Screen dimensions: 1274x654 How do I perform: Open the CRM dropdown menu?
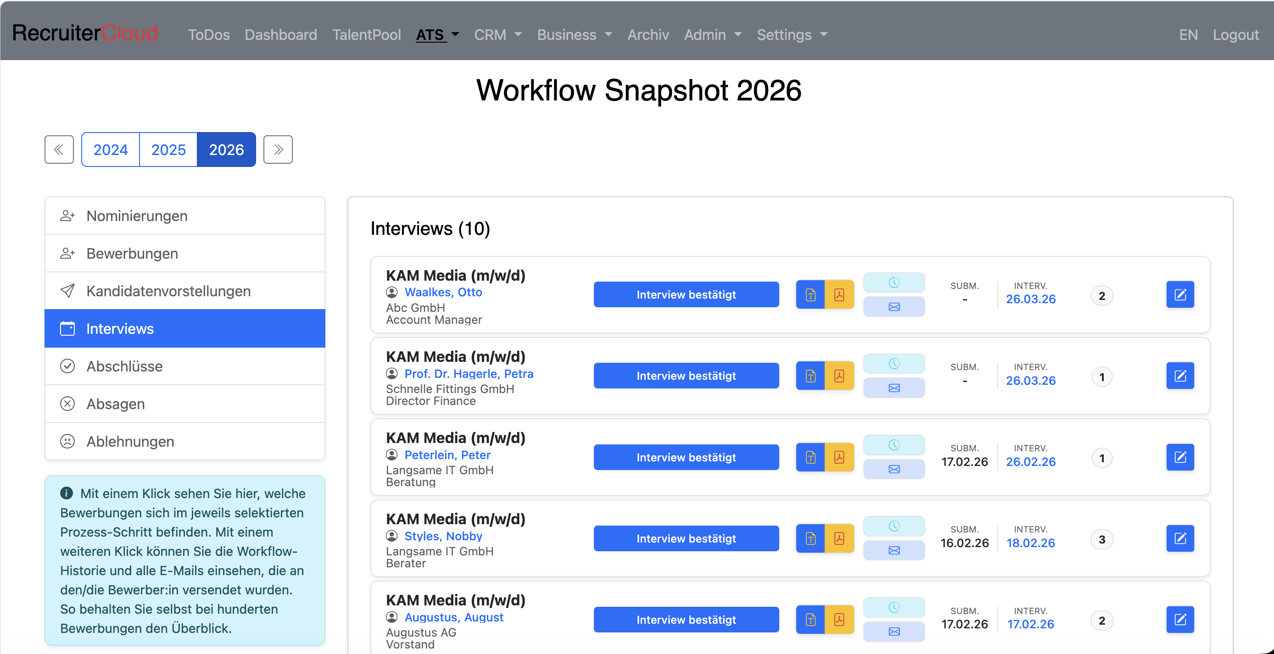click(497, 34)
